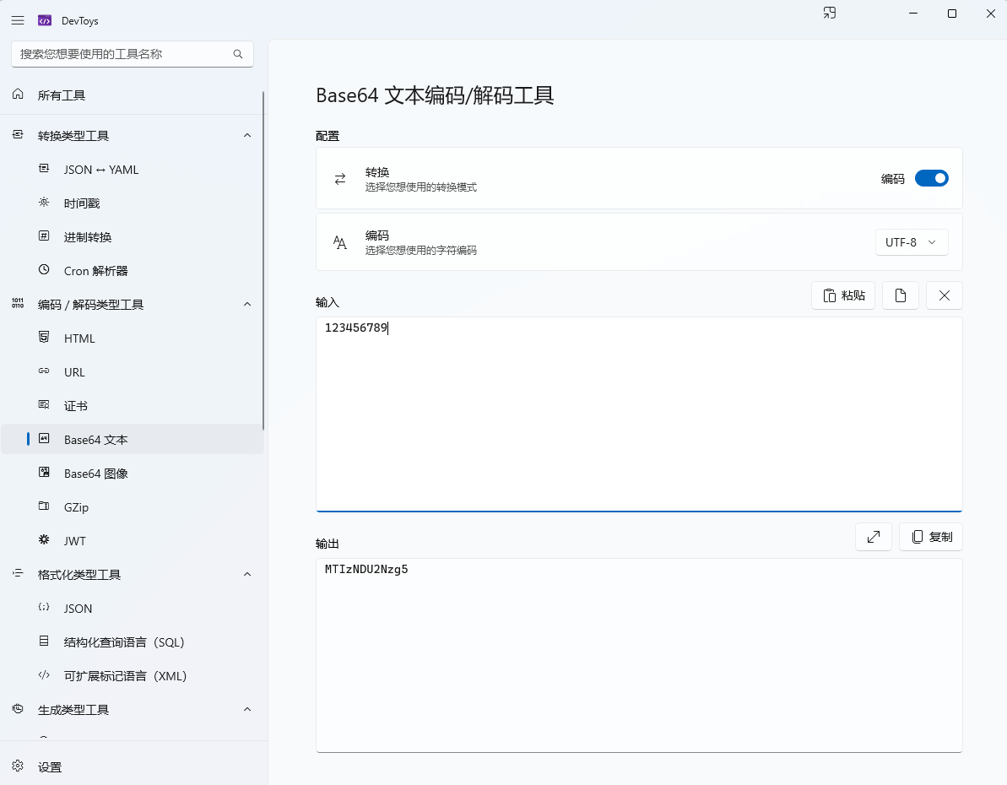Screen dimensions: 1007x785
Task: Open the JSON ↔ YAML converter
Action: pos(132,170)
